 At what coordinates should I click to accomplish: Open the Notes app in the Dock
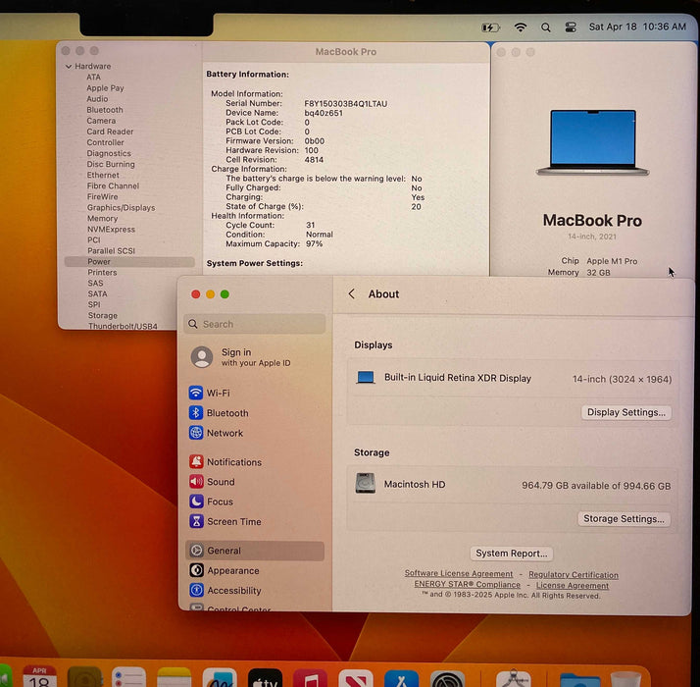point(175,677)
